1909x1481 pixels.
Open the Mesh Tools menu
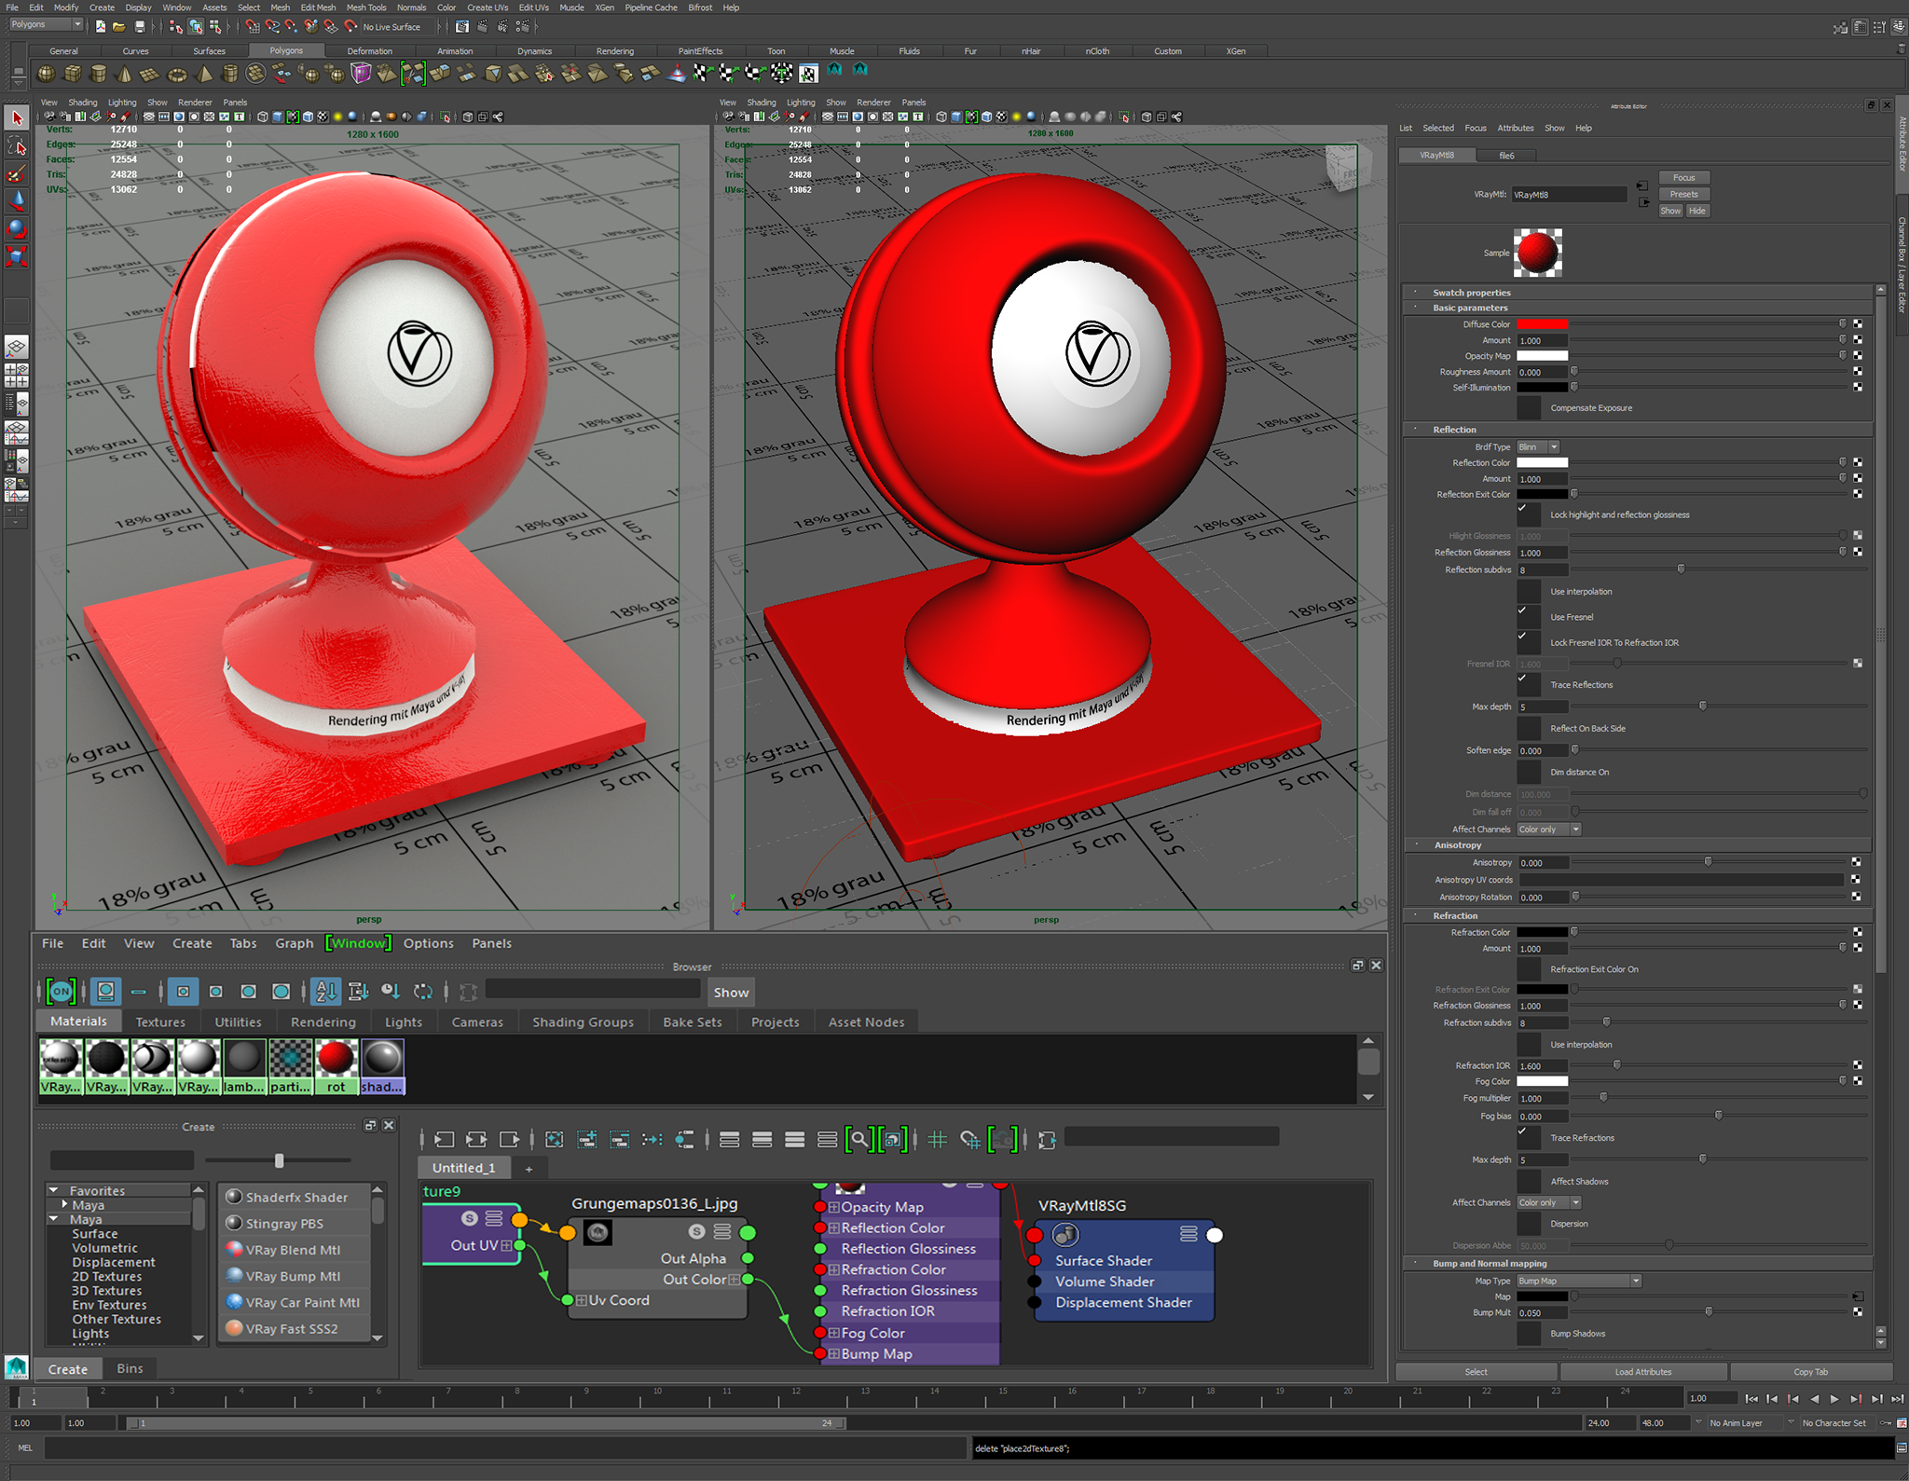366,7
